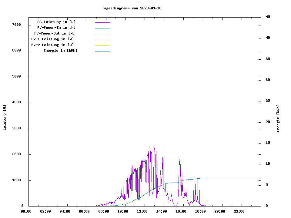Click the vertical Leistung [W] axis title
The width and height of the screenshot is (291, 218).
[x=5, y=118]
